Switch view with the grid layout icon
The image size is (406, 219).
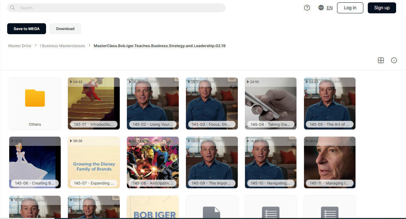(x=381, y=60)
